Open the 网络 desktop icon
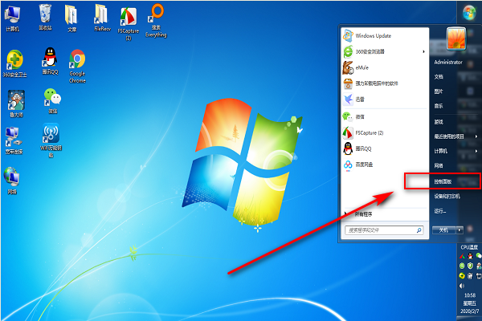 [x=12, y=181]
